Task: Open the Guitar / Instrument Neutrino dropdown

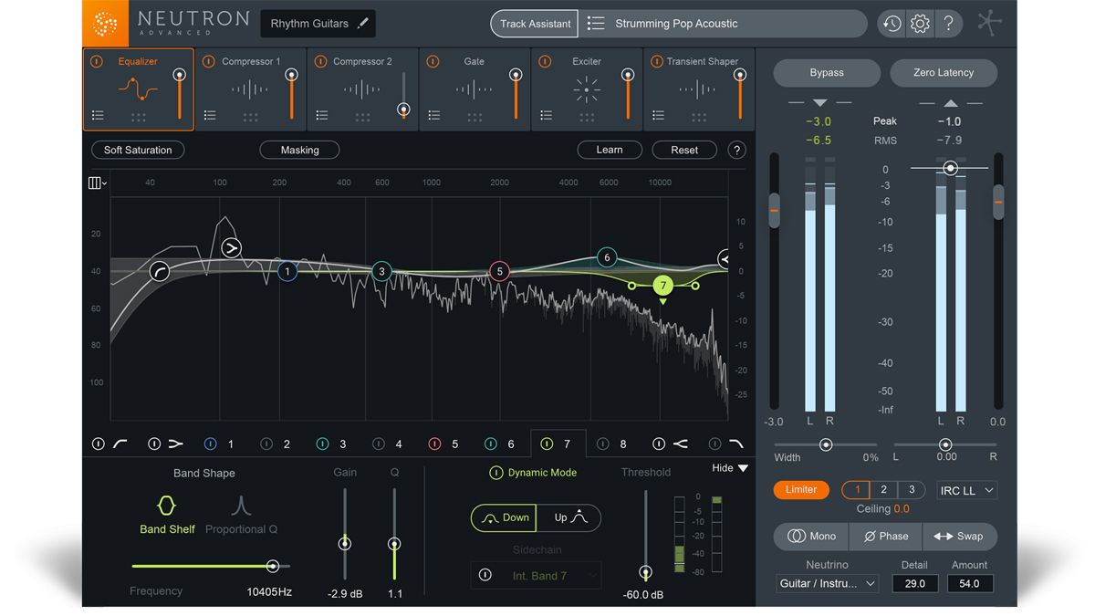Action: [x=827, y=583]
